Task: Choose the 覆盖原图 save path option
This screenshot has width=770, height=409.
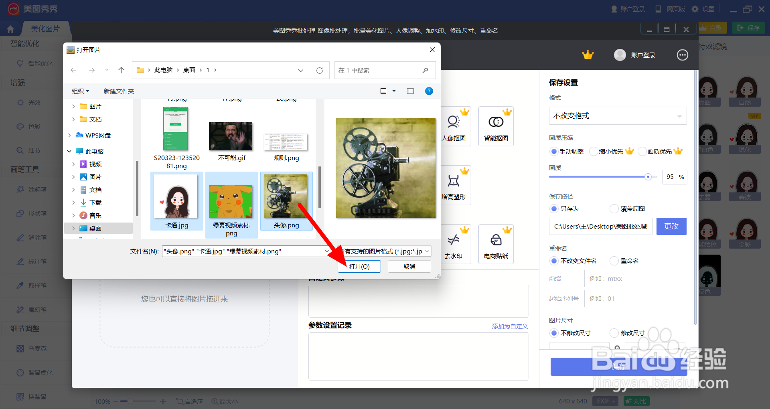Action: pyautogui.click(x=614, y=209)
